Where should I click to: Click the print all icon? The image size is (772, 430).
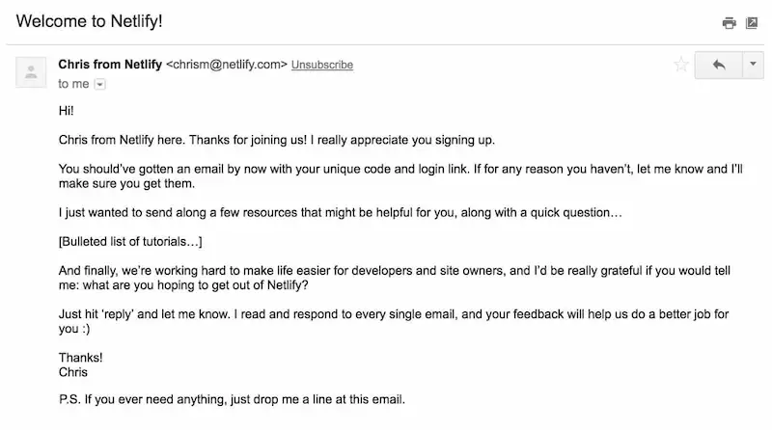(x=730, y=22)
